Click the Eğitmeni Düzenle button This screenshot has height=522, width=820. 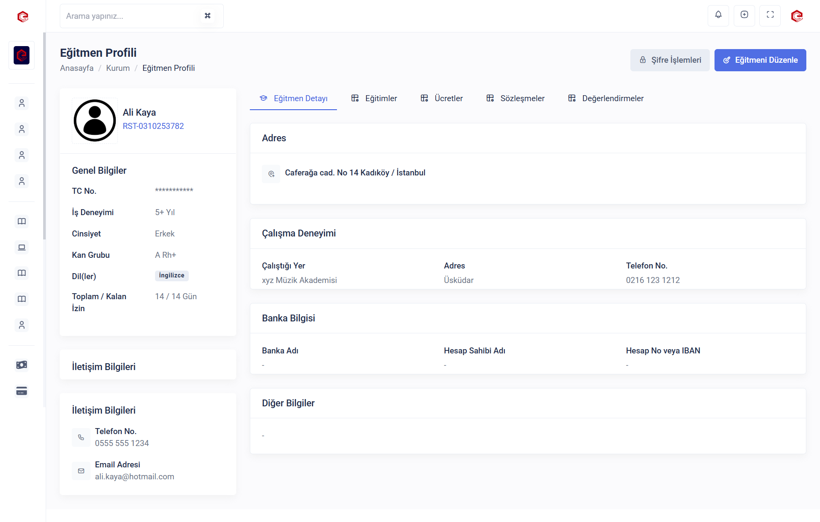coord(760,60)
